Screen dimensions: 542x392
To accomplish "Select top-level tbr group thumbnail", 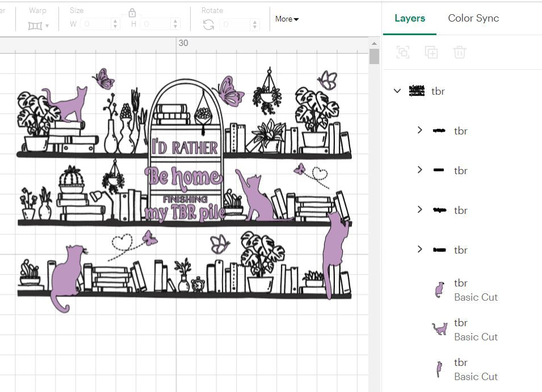I will click(417, 91).
